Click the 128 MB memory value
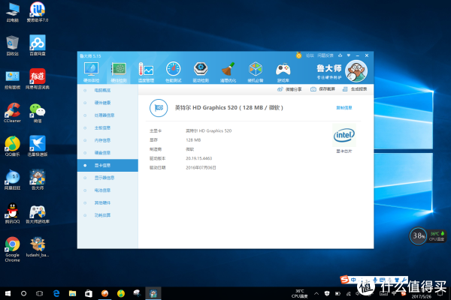The width and height of the screenshot is (451, 300). pos(193,140)
